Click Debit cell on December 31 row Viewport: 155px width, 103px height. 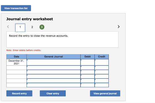click(87, 62)
